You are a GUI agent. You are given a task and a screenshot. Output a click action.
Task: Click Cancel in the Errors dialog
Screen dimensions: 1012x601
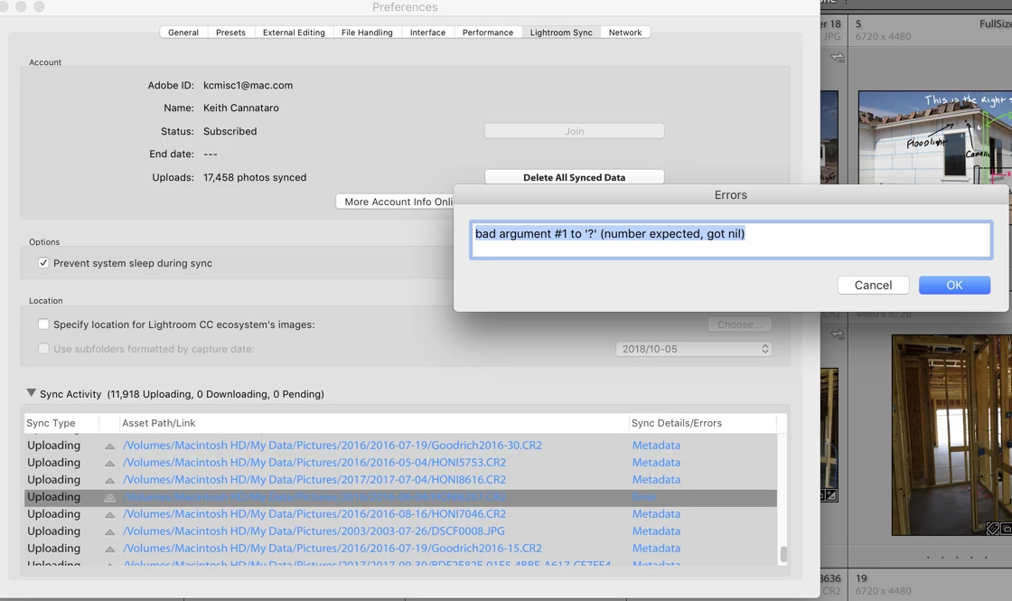coord(873,286)
